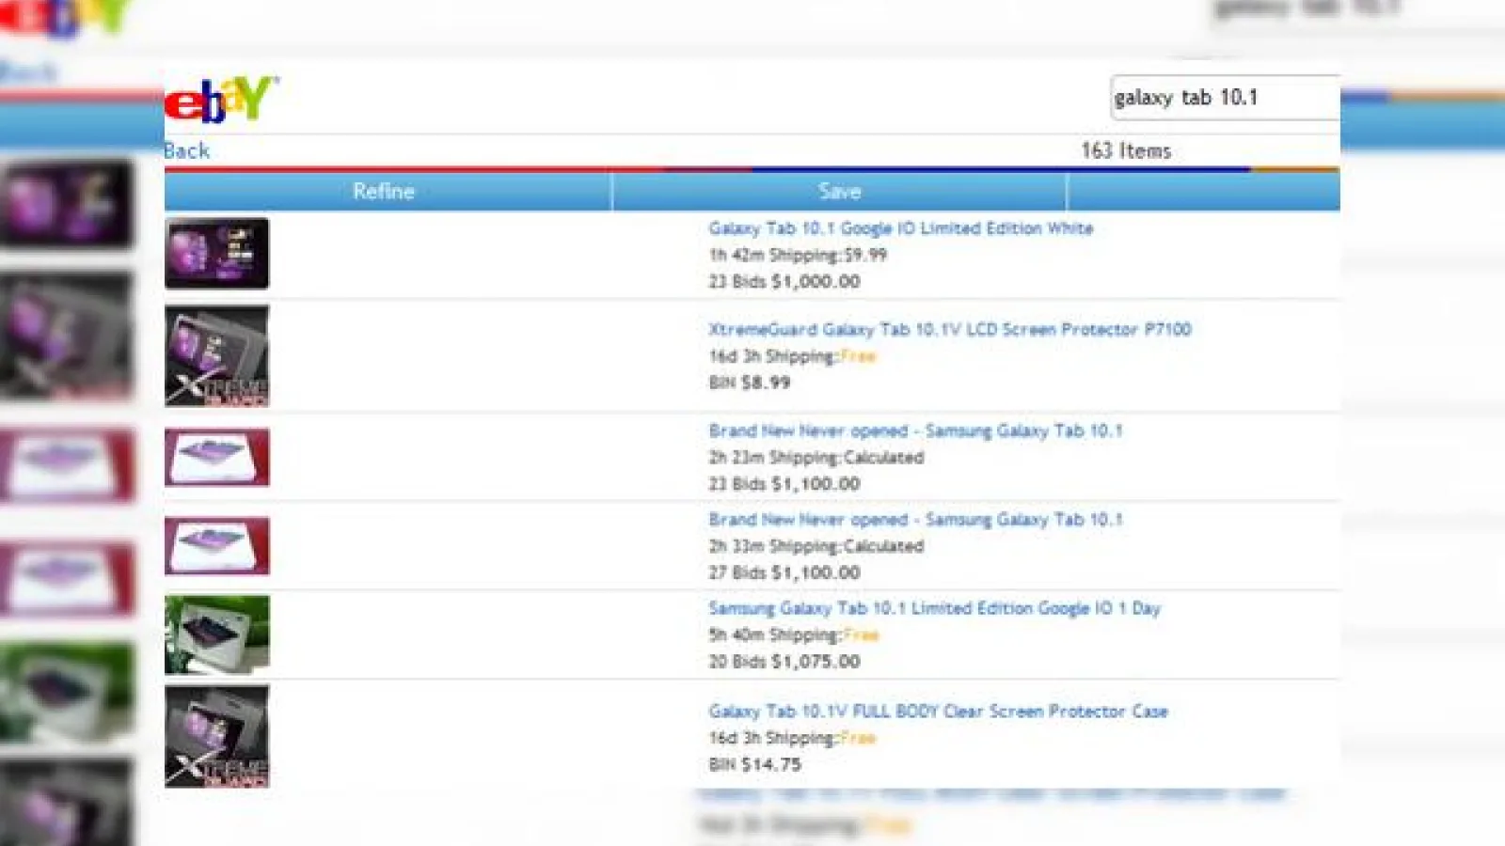The height and width of the screenshot is (846, 1505).
Task: Click '1h 42m Shipping:$9.99' text
Action: click(x=798, y=255)
